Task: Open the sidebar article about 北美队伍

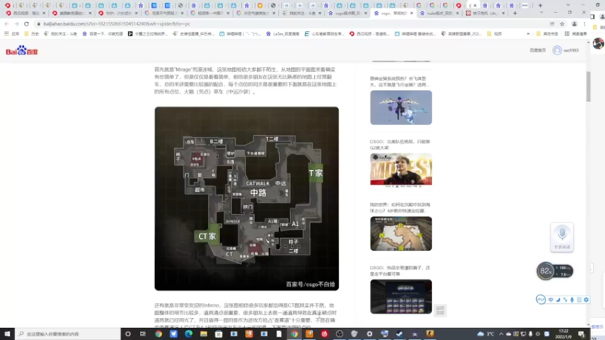Action: coord(400,144)
